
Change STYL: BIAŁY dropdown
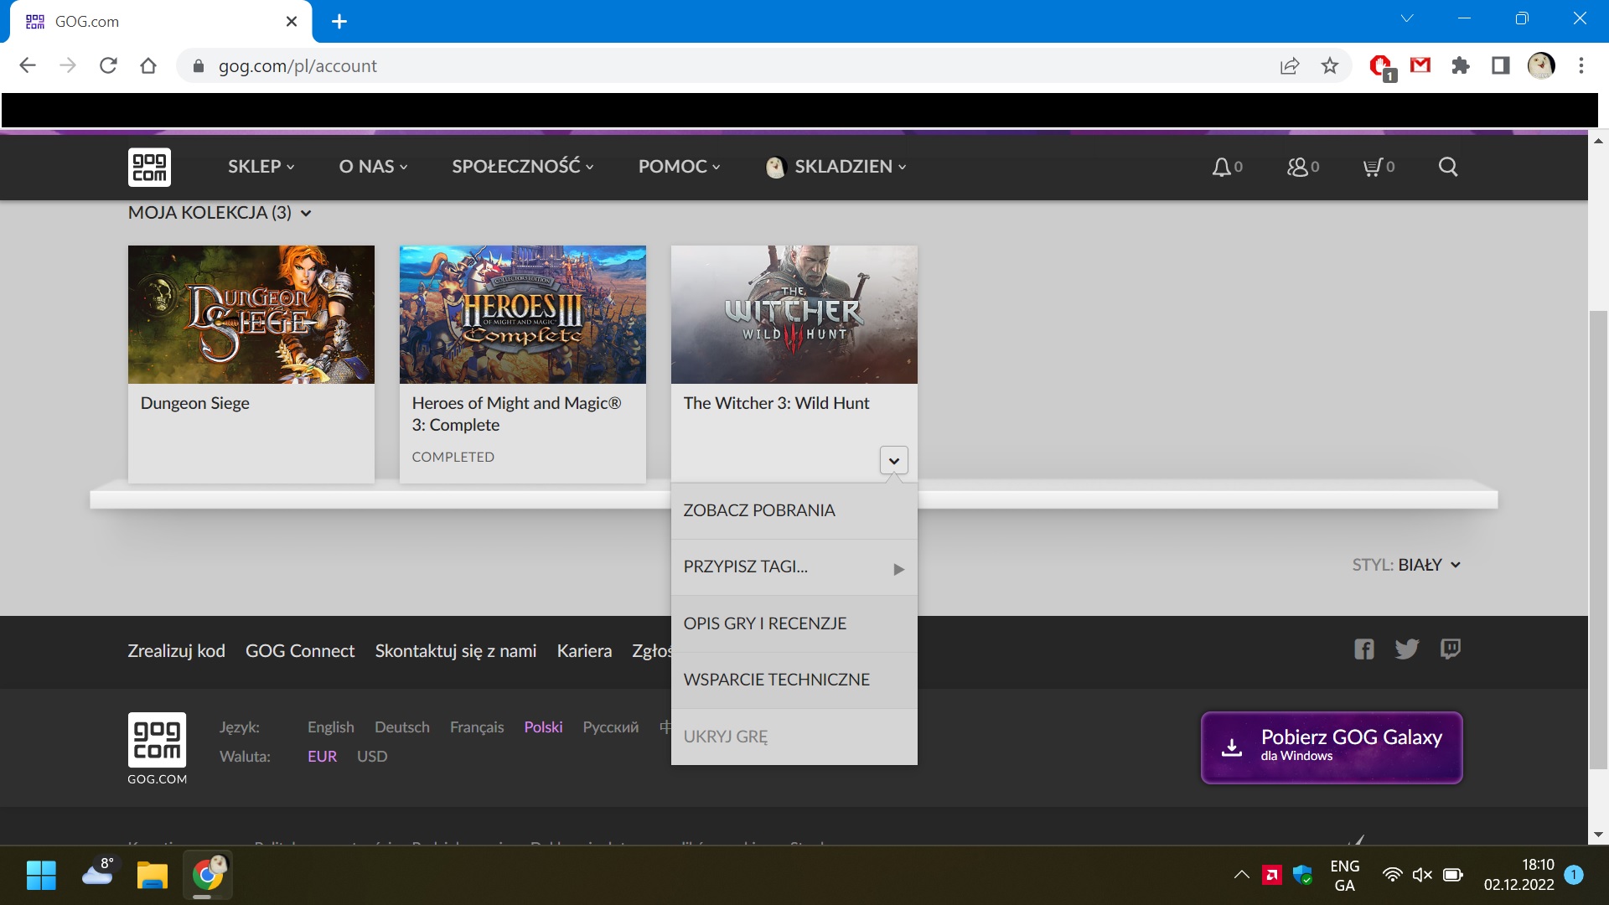pos(1406,565)
